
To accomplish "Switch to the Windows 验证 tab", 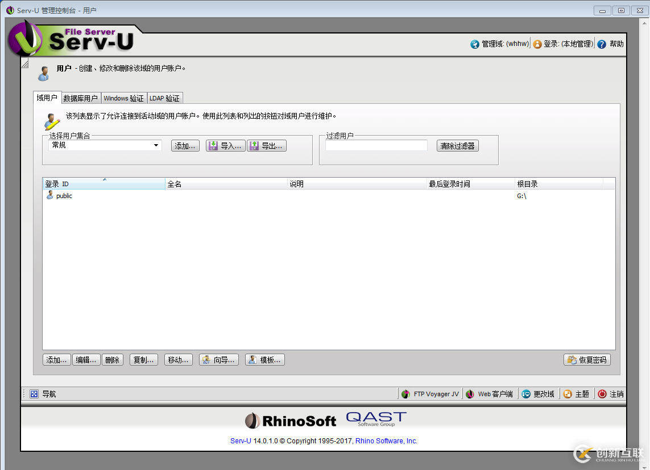I will click(x=123, y=98).
